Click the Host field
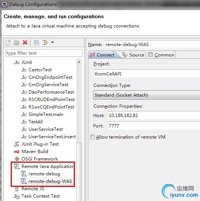Image resolution: width=200 pixels, height=201 pixels. click(154, 116)
